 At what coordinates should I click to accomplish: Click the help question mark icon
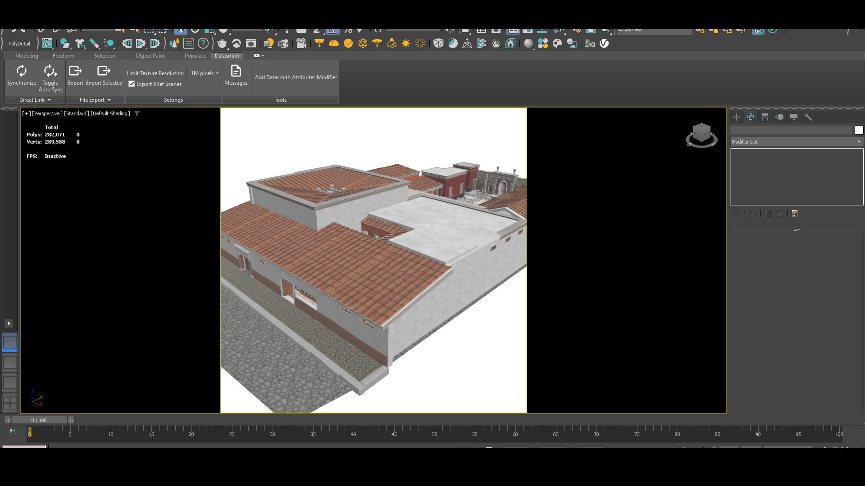click(203, 43)
